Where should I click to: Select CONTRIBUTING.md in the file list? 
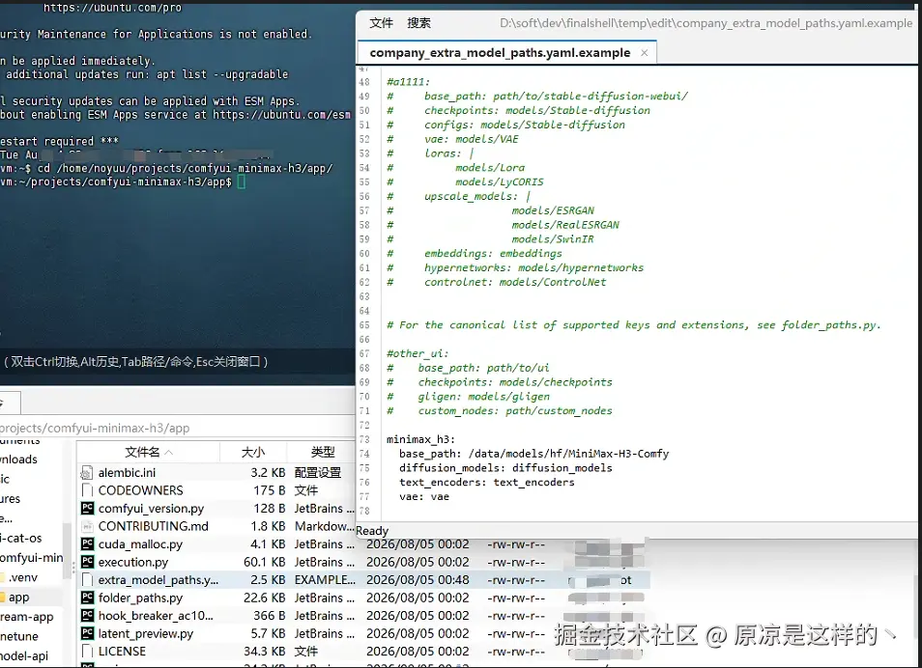153,526
